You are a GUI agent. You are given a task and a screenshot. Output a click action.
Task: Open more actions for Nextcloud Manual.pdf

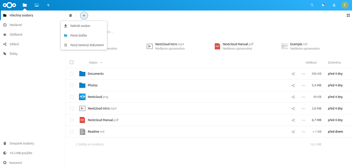pyautogui.click(x=303, y=120)
